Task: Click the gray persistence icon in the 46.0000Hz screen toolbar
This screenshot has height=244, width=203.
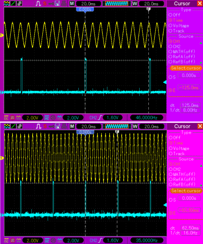Action: (19, 3)
